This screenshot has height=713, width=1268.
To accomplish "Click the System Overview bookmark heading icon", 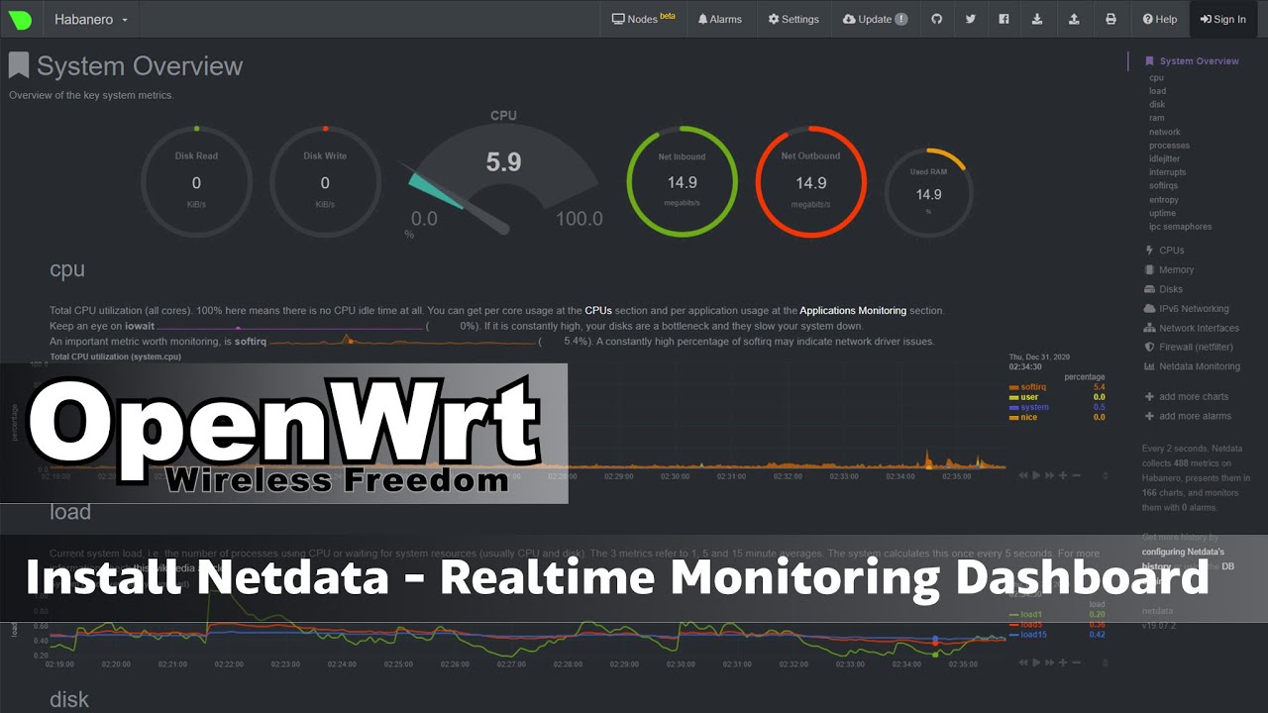I will (18, 65).
